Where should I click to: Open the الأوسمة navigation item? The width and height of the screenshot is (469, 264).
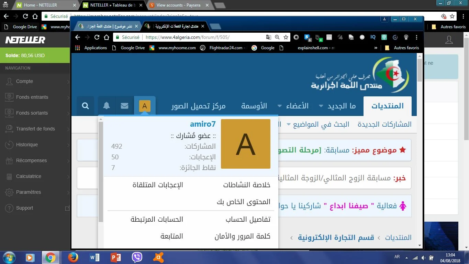click(254, 106)
